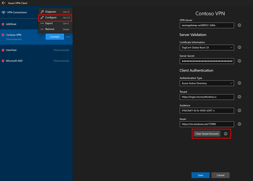Click into the Audience field
The height and width of the screenshot is (181, 253).
tap(207, 110)
